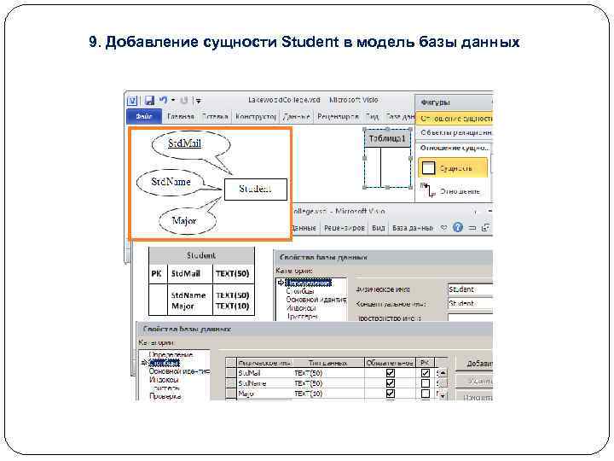Click the heart-shaped minimize ribbon icon

click(x=443, y=227)
